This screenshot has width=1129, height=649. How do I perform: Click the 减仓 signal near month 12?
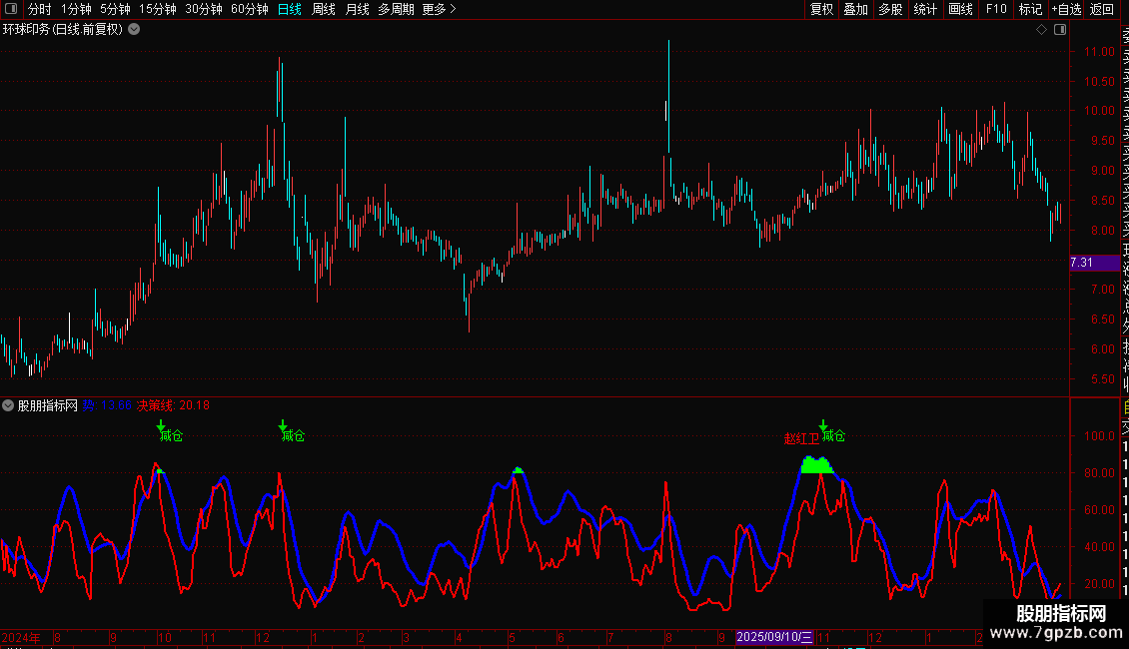293,435
